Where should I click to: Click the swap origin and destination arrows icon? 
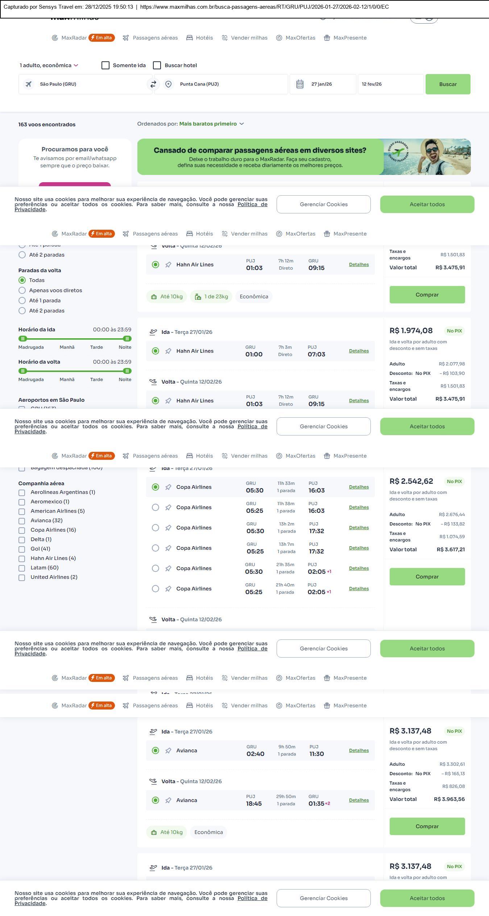tap(153, 84)
